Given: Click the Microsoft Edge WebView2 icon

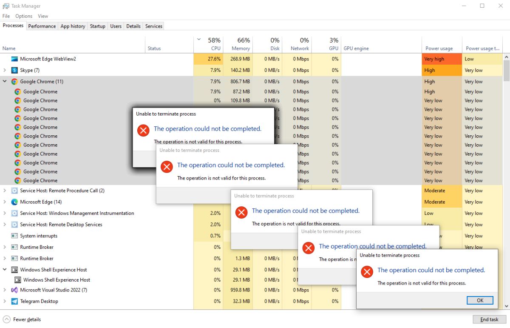Looking at the screenshot, I should [x=14, y=59].
